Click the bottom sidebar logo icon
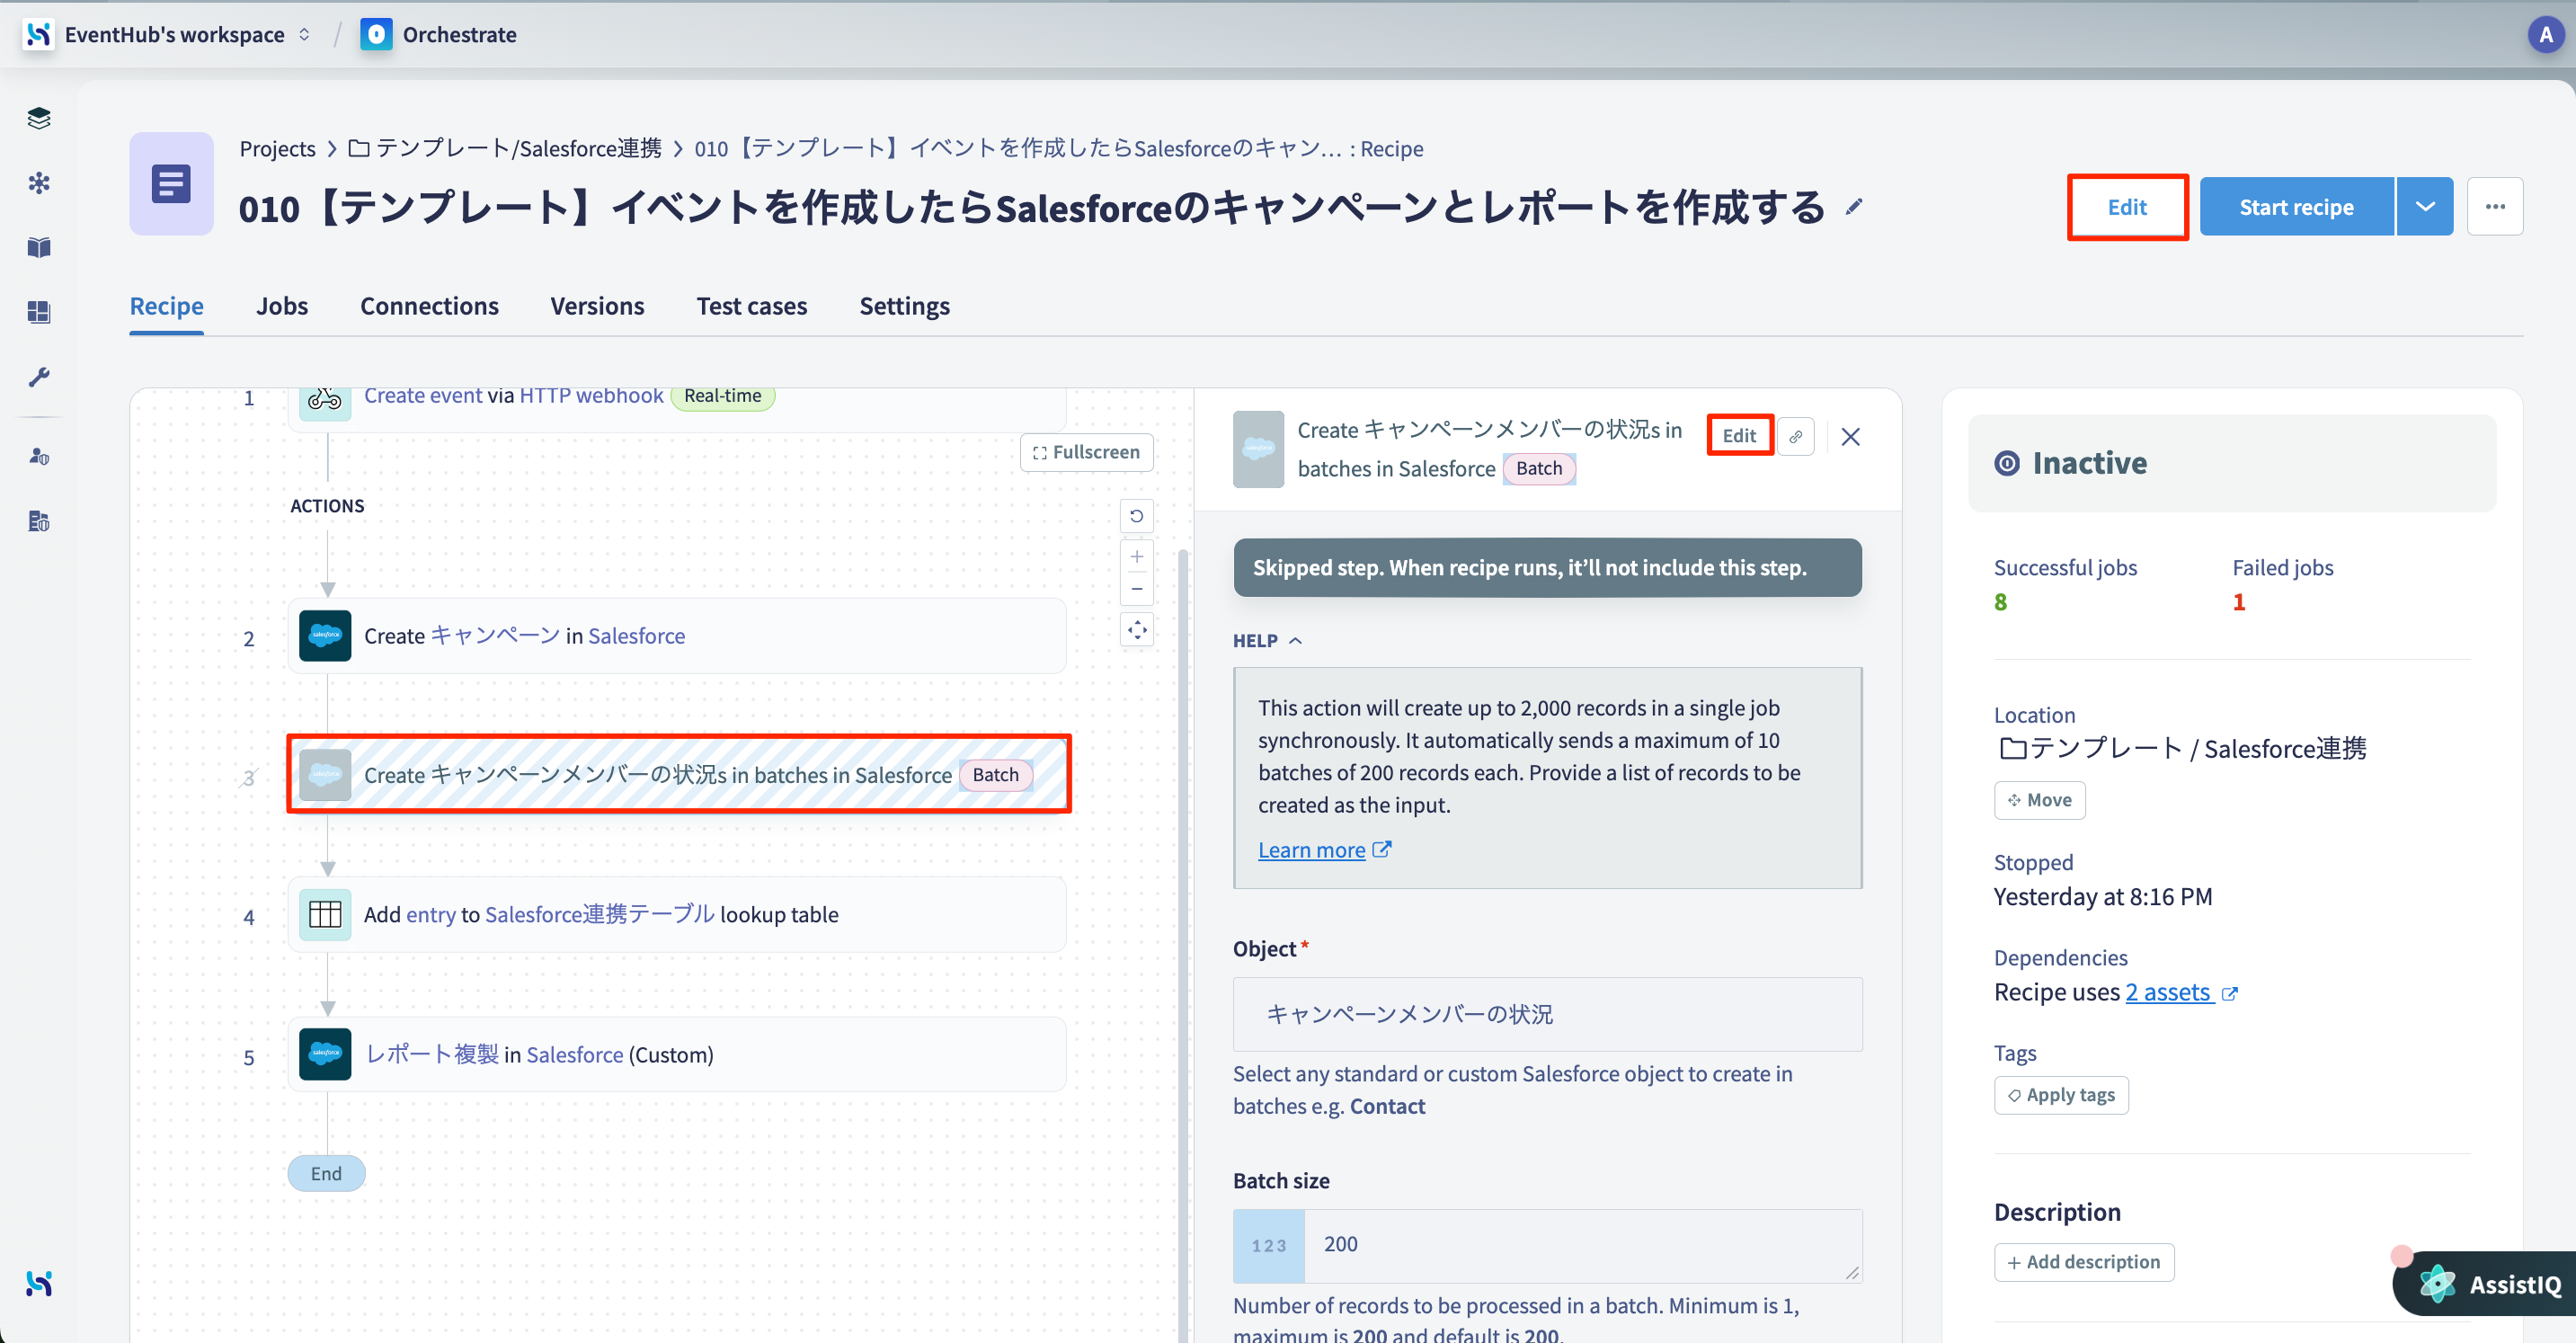 [x=39, y=1283]
